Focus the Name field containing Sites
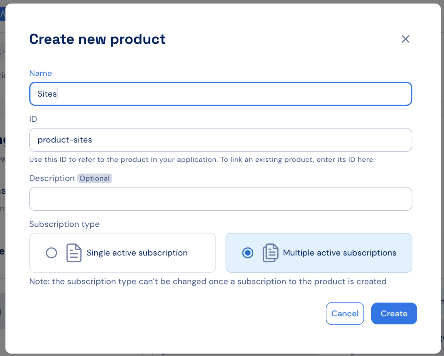 click(221, 94)
